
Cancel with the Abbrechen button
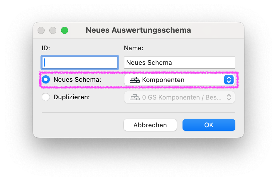point(150,125)
